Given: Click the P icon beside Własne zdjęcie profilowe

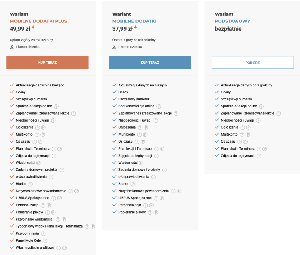Looking at the screenshot, I should pos(64,248).
